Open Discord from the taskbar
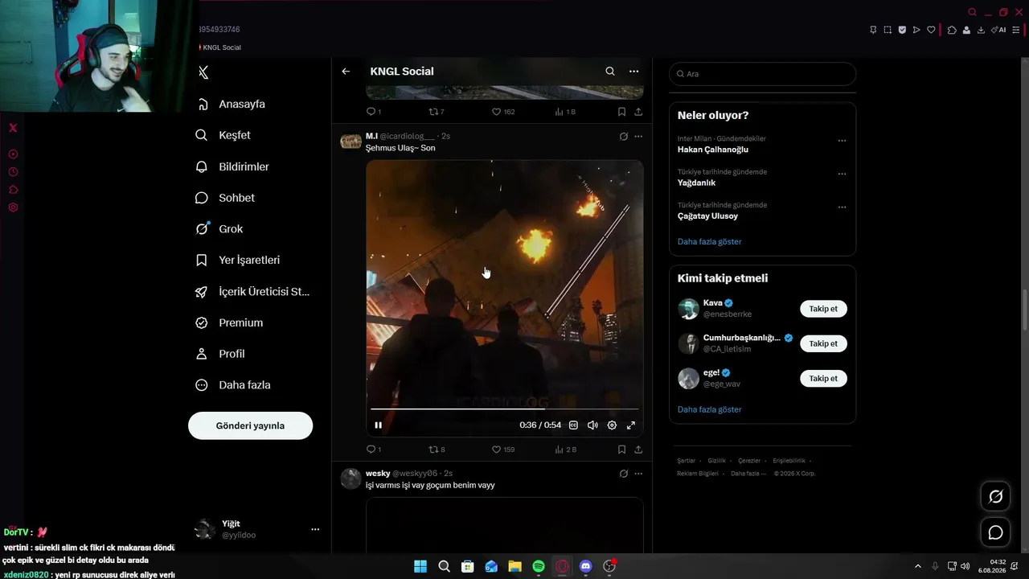 coord(585,567)
